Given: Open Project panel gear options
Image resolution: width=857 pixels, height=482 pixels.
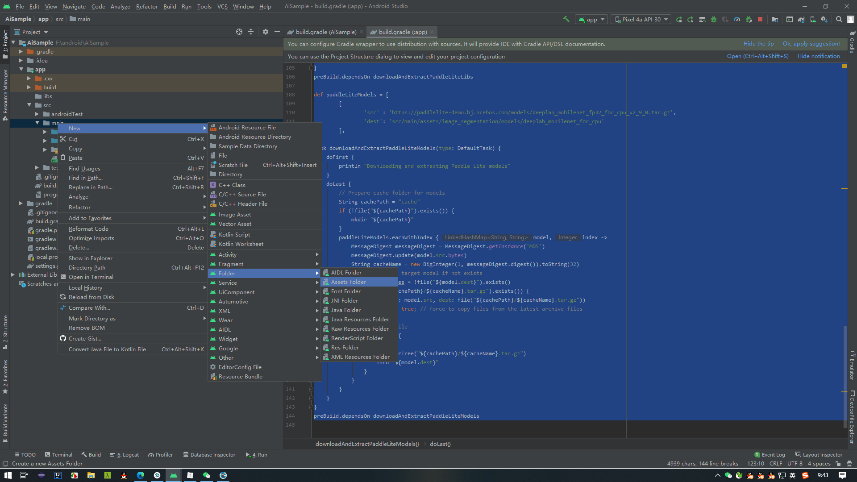Looking at the screenshot, I should [x=266, y=32].
